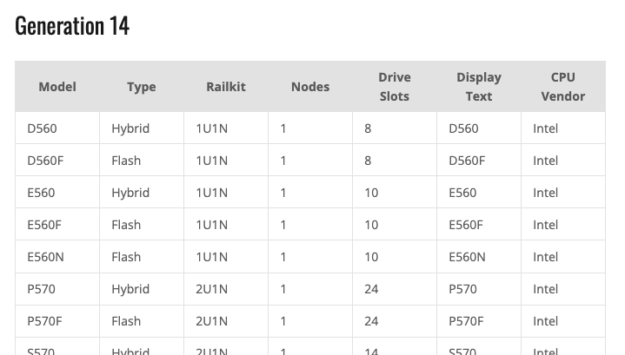The height and width of the screenshot is (355, 625).
Task: Select E560 in the Model column
Action: click(42, 193)
